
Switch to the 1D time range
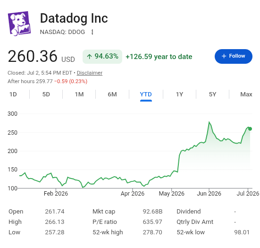pyautogui.click(x=13, y=94)
